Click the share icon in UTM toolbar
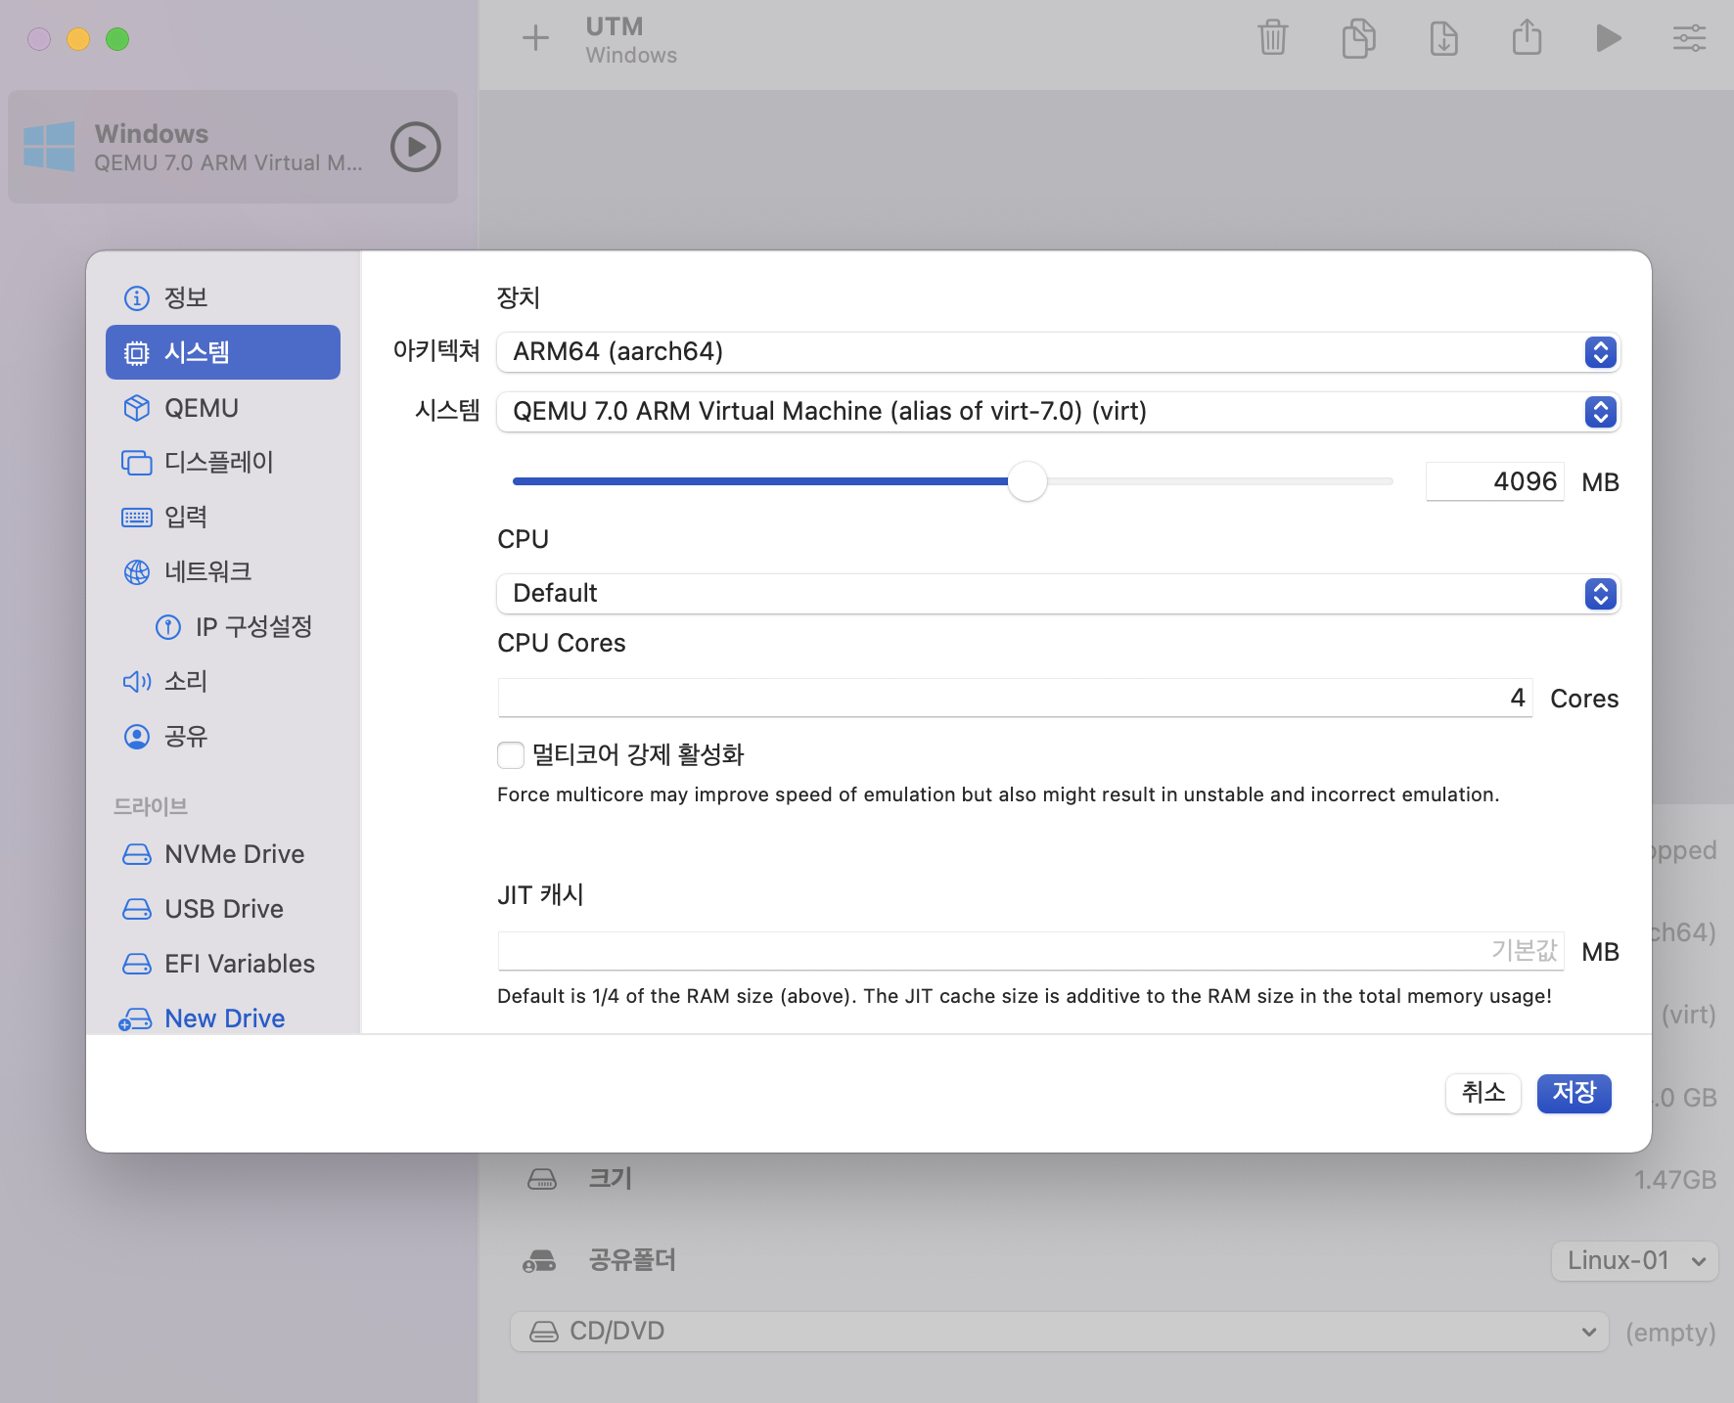 pos(1527,37)
